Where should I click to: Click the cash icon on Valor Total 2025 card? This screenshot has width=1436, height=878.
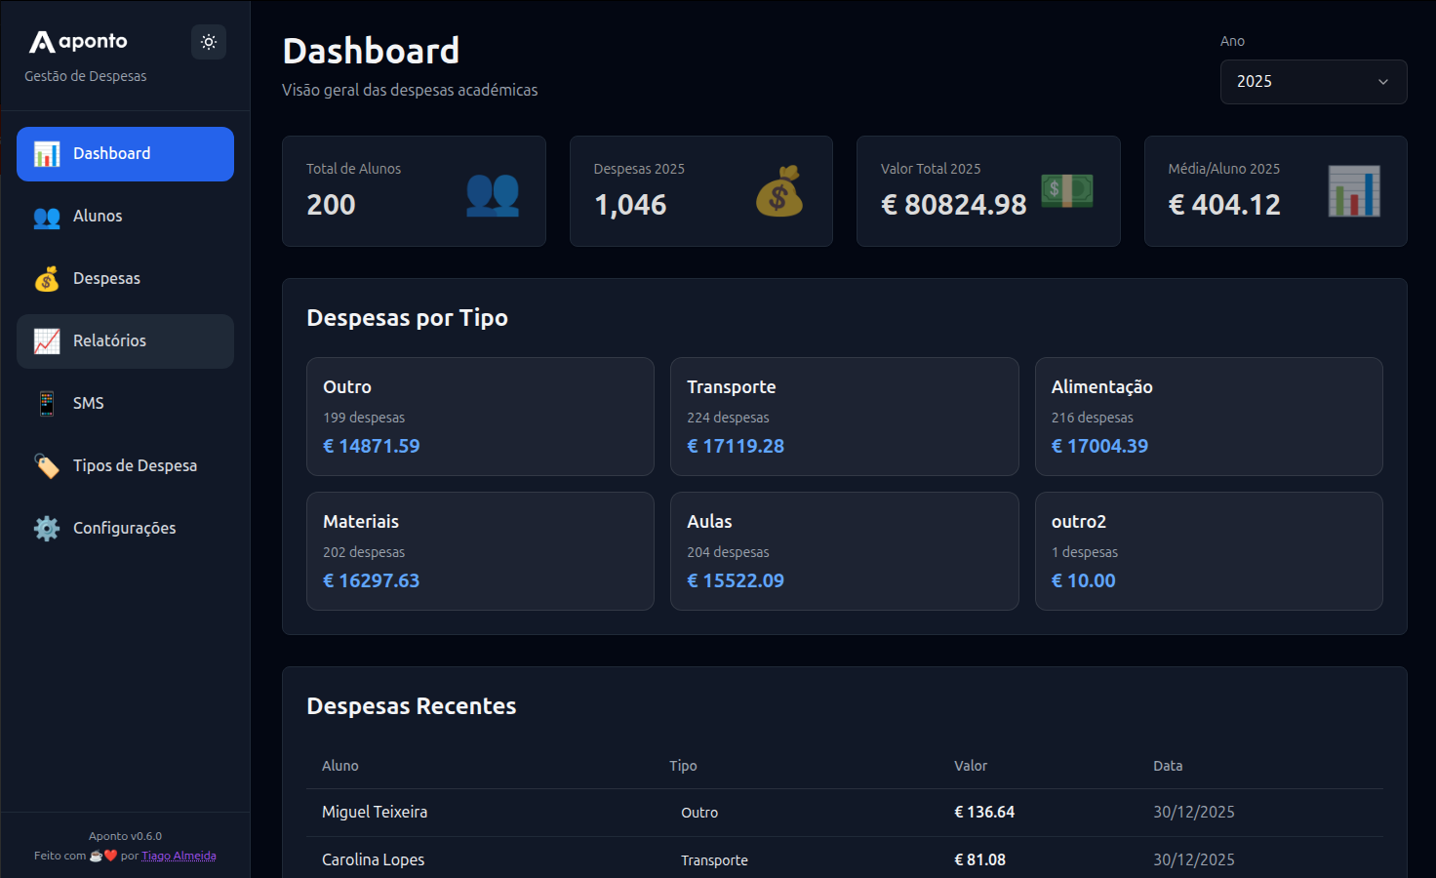[1067, 192]
